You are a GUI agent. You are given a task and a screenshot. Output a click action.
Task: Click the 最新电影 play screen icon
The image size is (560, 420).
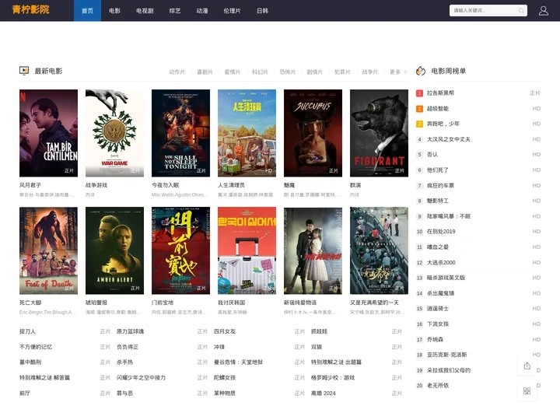pos(24,71)
